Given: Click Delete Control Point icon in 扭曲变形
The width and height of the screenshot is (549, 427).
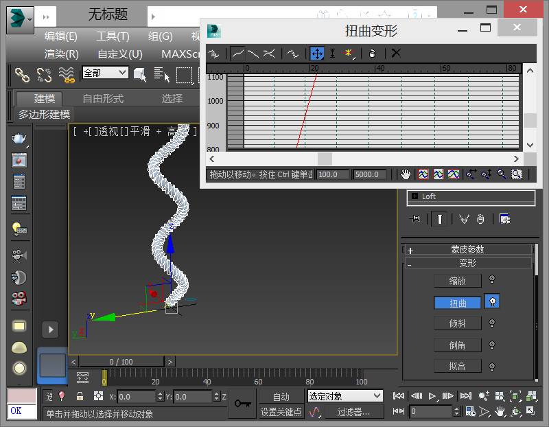Looking at the screenshot, I should (x=372, y=54).
